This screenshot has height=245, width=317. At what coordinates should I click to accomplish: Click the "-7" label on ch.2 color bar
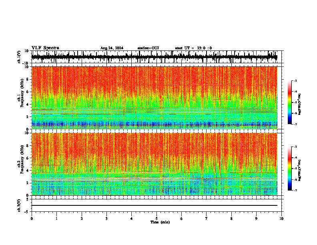(x=295, y=190)
